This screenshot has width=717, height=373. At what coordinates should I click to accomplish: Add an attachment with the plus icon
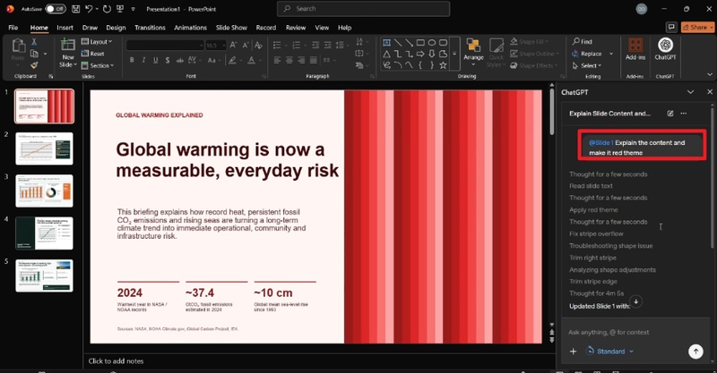click(573, 352)
